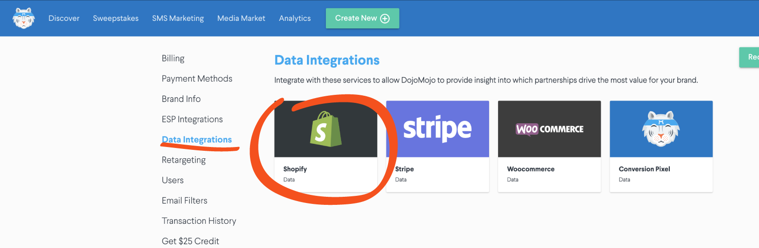Open the Discover menu
The image size is (759, 248).
[x=64, y=18]
